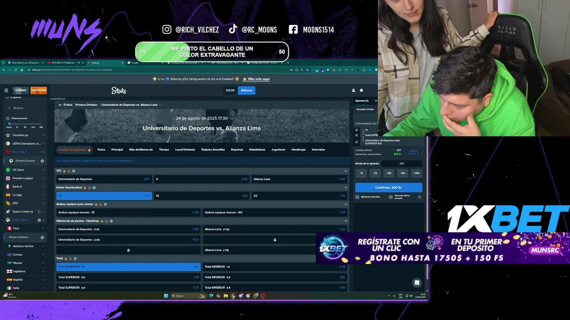Favorite the Total market star
Image resolution: width=570 pixels, height=320 pixels.
point(75,258)
